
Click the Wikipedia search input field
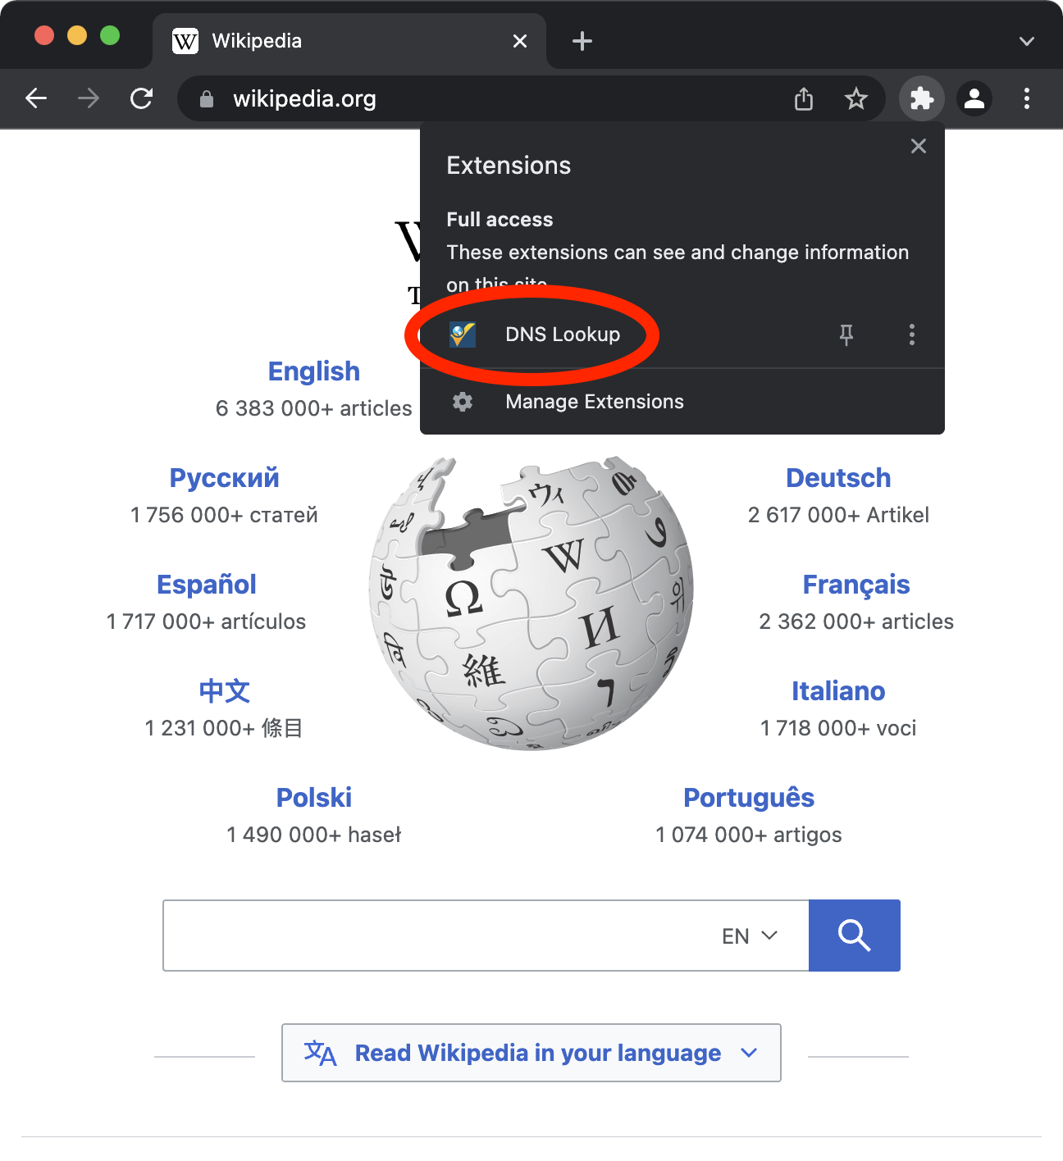click(x=435, y=936)
